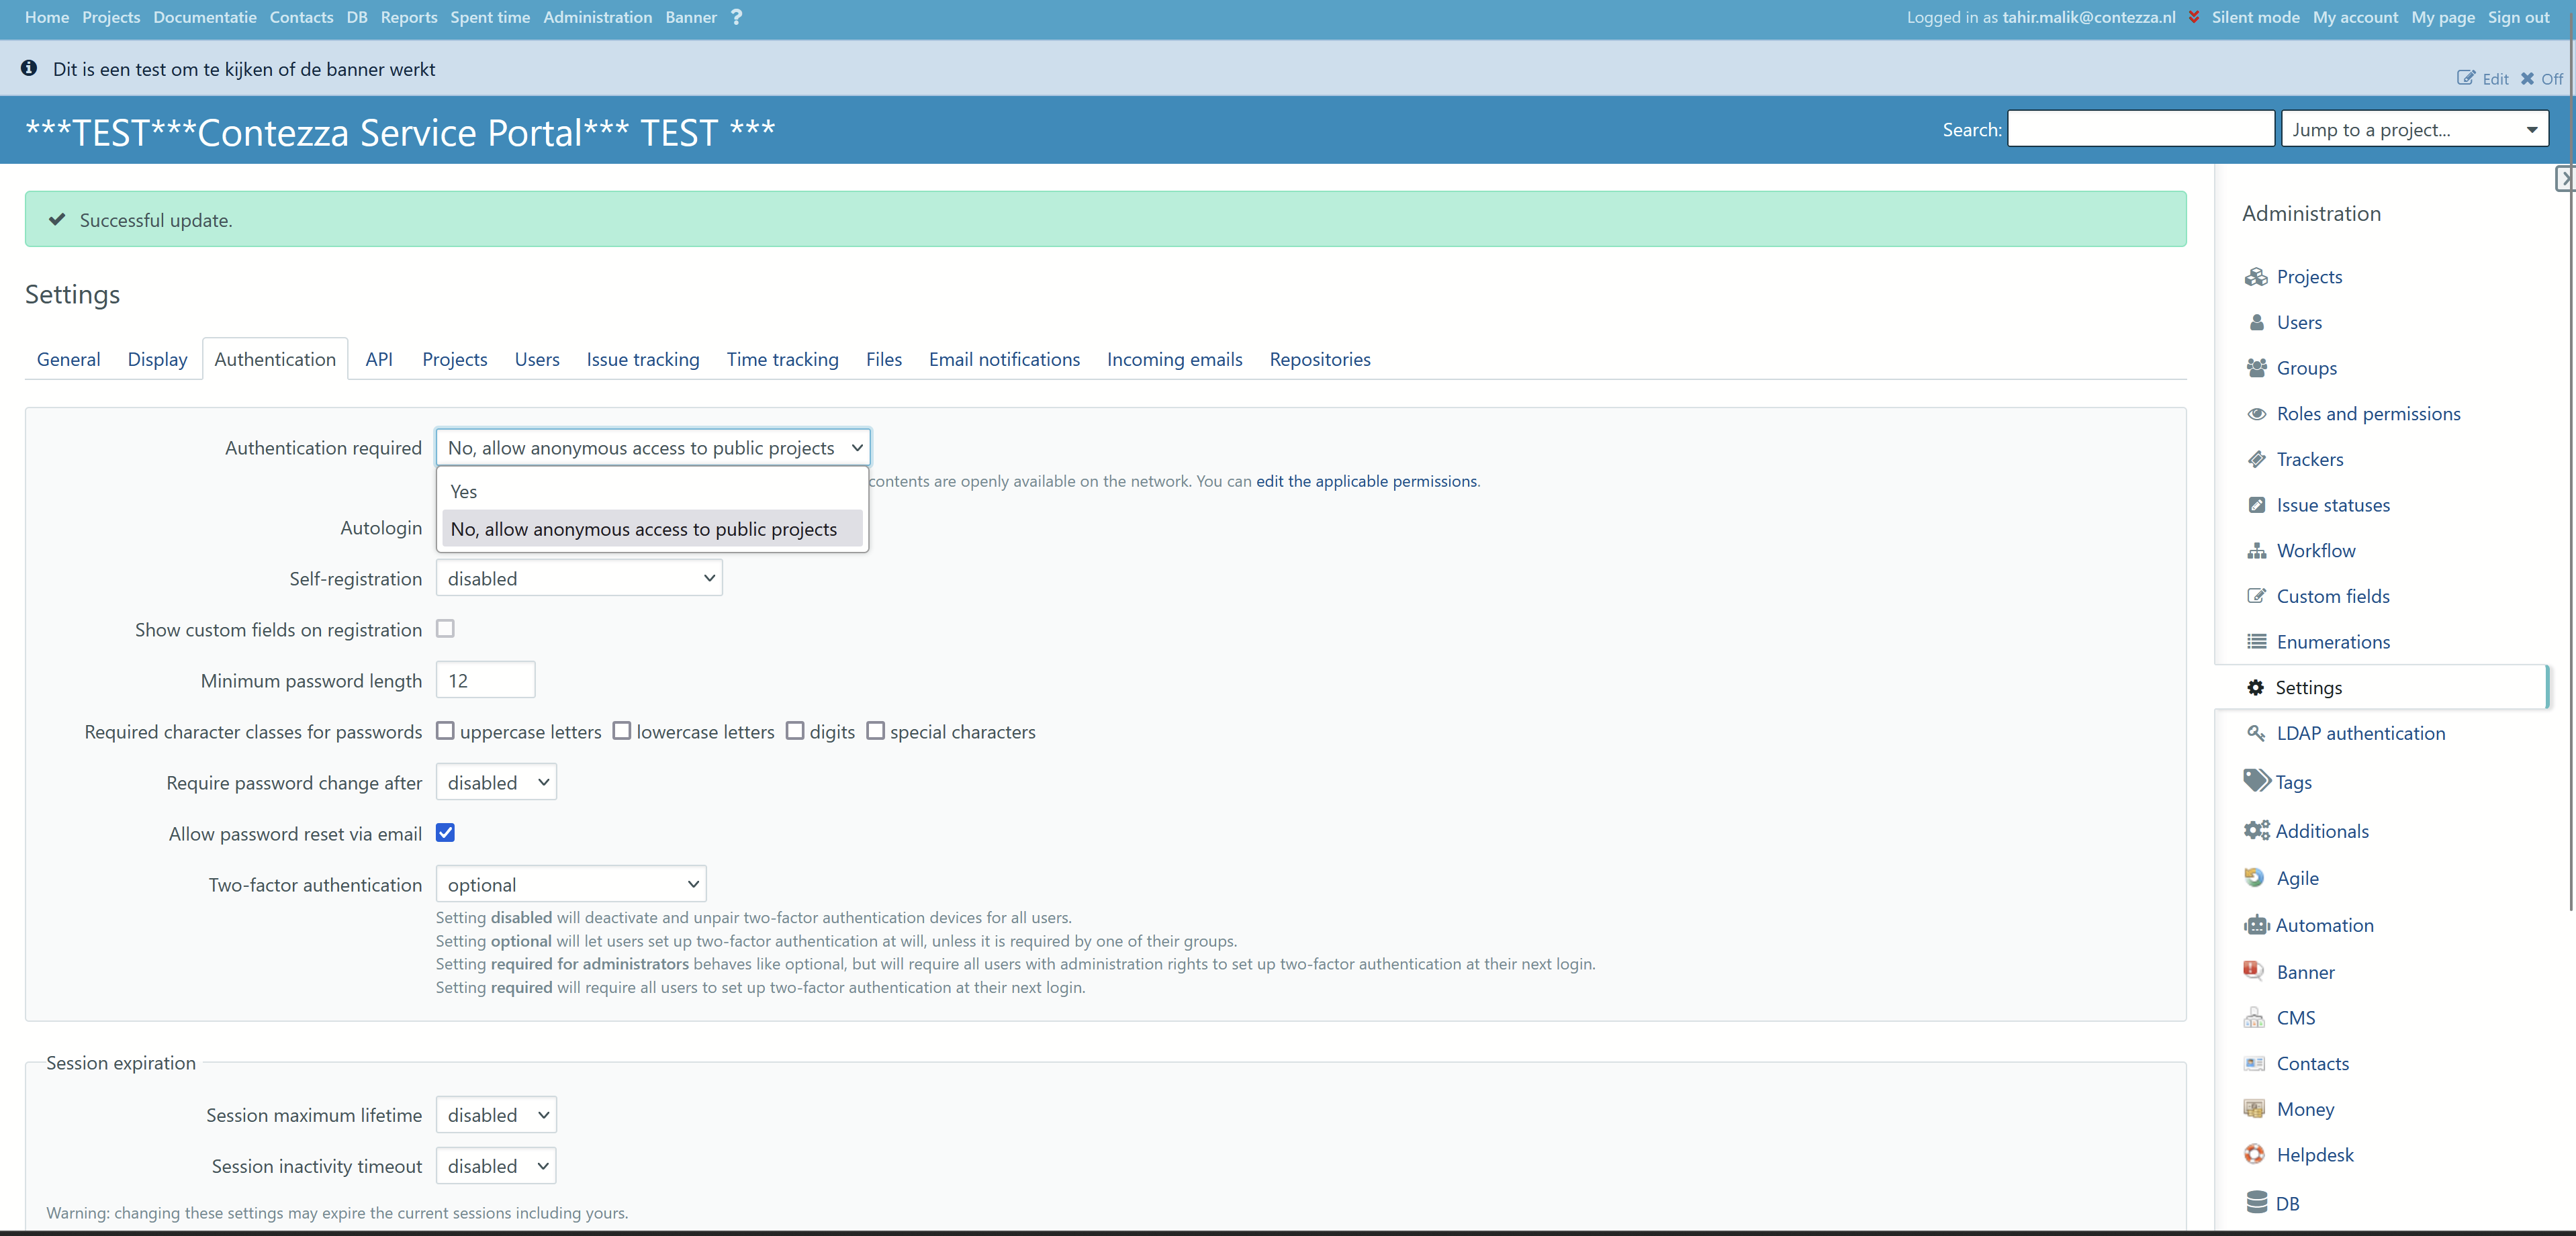Collapse the sidebar with the edge toggle
2576x1236 pixels.
(2564, 179)
